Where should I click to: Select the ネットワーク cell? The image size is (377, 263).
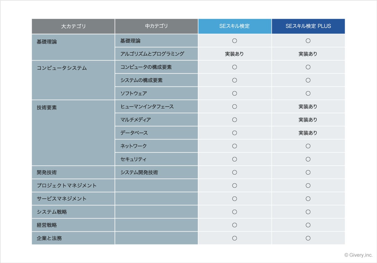point(156,146)
